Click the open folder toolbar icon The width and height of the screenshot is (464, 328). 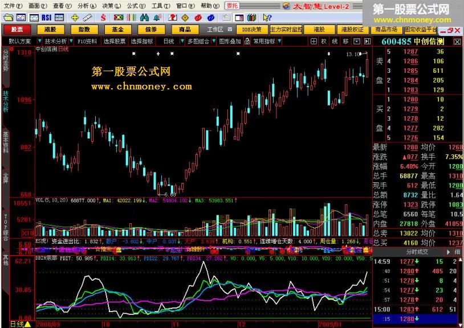[8, 18]
